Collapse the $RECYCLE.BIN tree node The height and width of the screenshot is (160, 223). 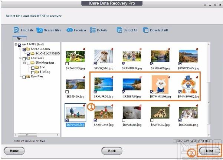click(20, 49)
